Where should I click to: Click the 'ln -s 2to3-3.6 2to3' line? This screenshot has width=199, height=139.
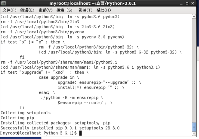point(57,27)
